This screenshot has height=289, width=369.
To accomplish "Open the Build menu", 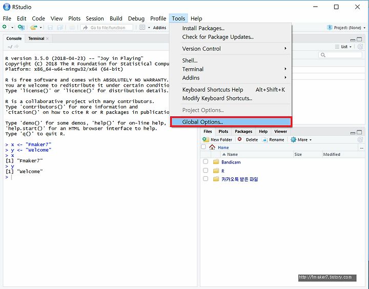I will click(116, 18).
